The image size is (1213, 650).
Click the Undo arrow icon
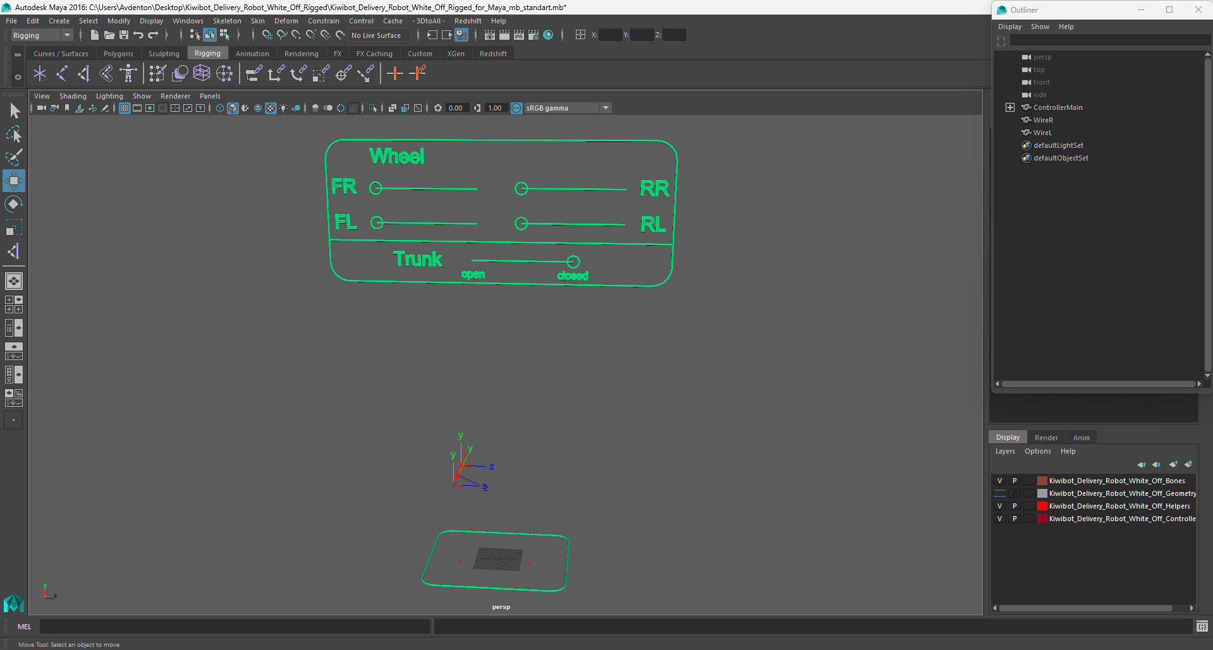(138, 35)
